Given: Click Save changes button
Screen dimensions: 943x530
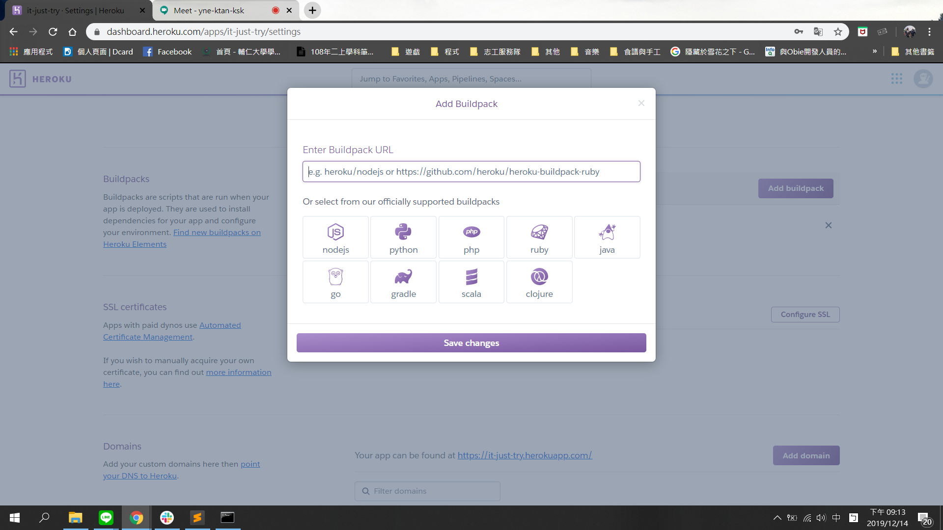Looking at the screenshot, I should [x=471, y=343].
